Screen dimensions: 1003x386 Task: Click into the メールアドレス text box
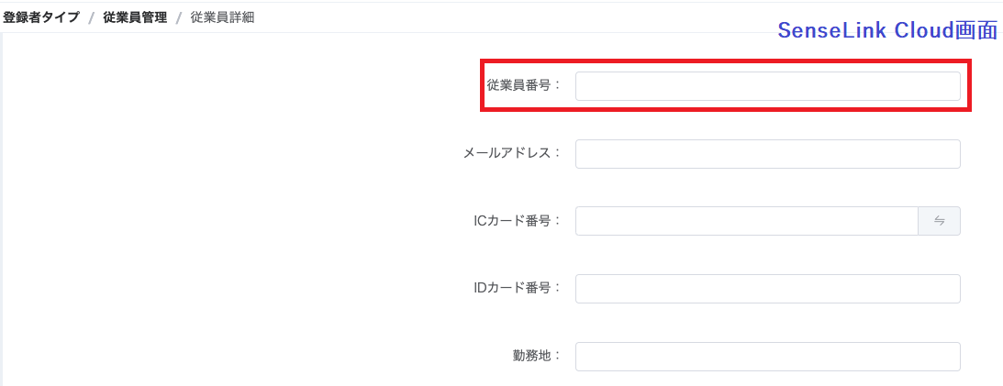click(x=767, y=154)
